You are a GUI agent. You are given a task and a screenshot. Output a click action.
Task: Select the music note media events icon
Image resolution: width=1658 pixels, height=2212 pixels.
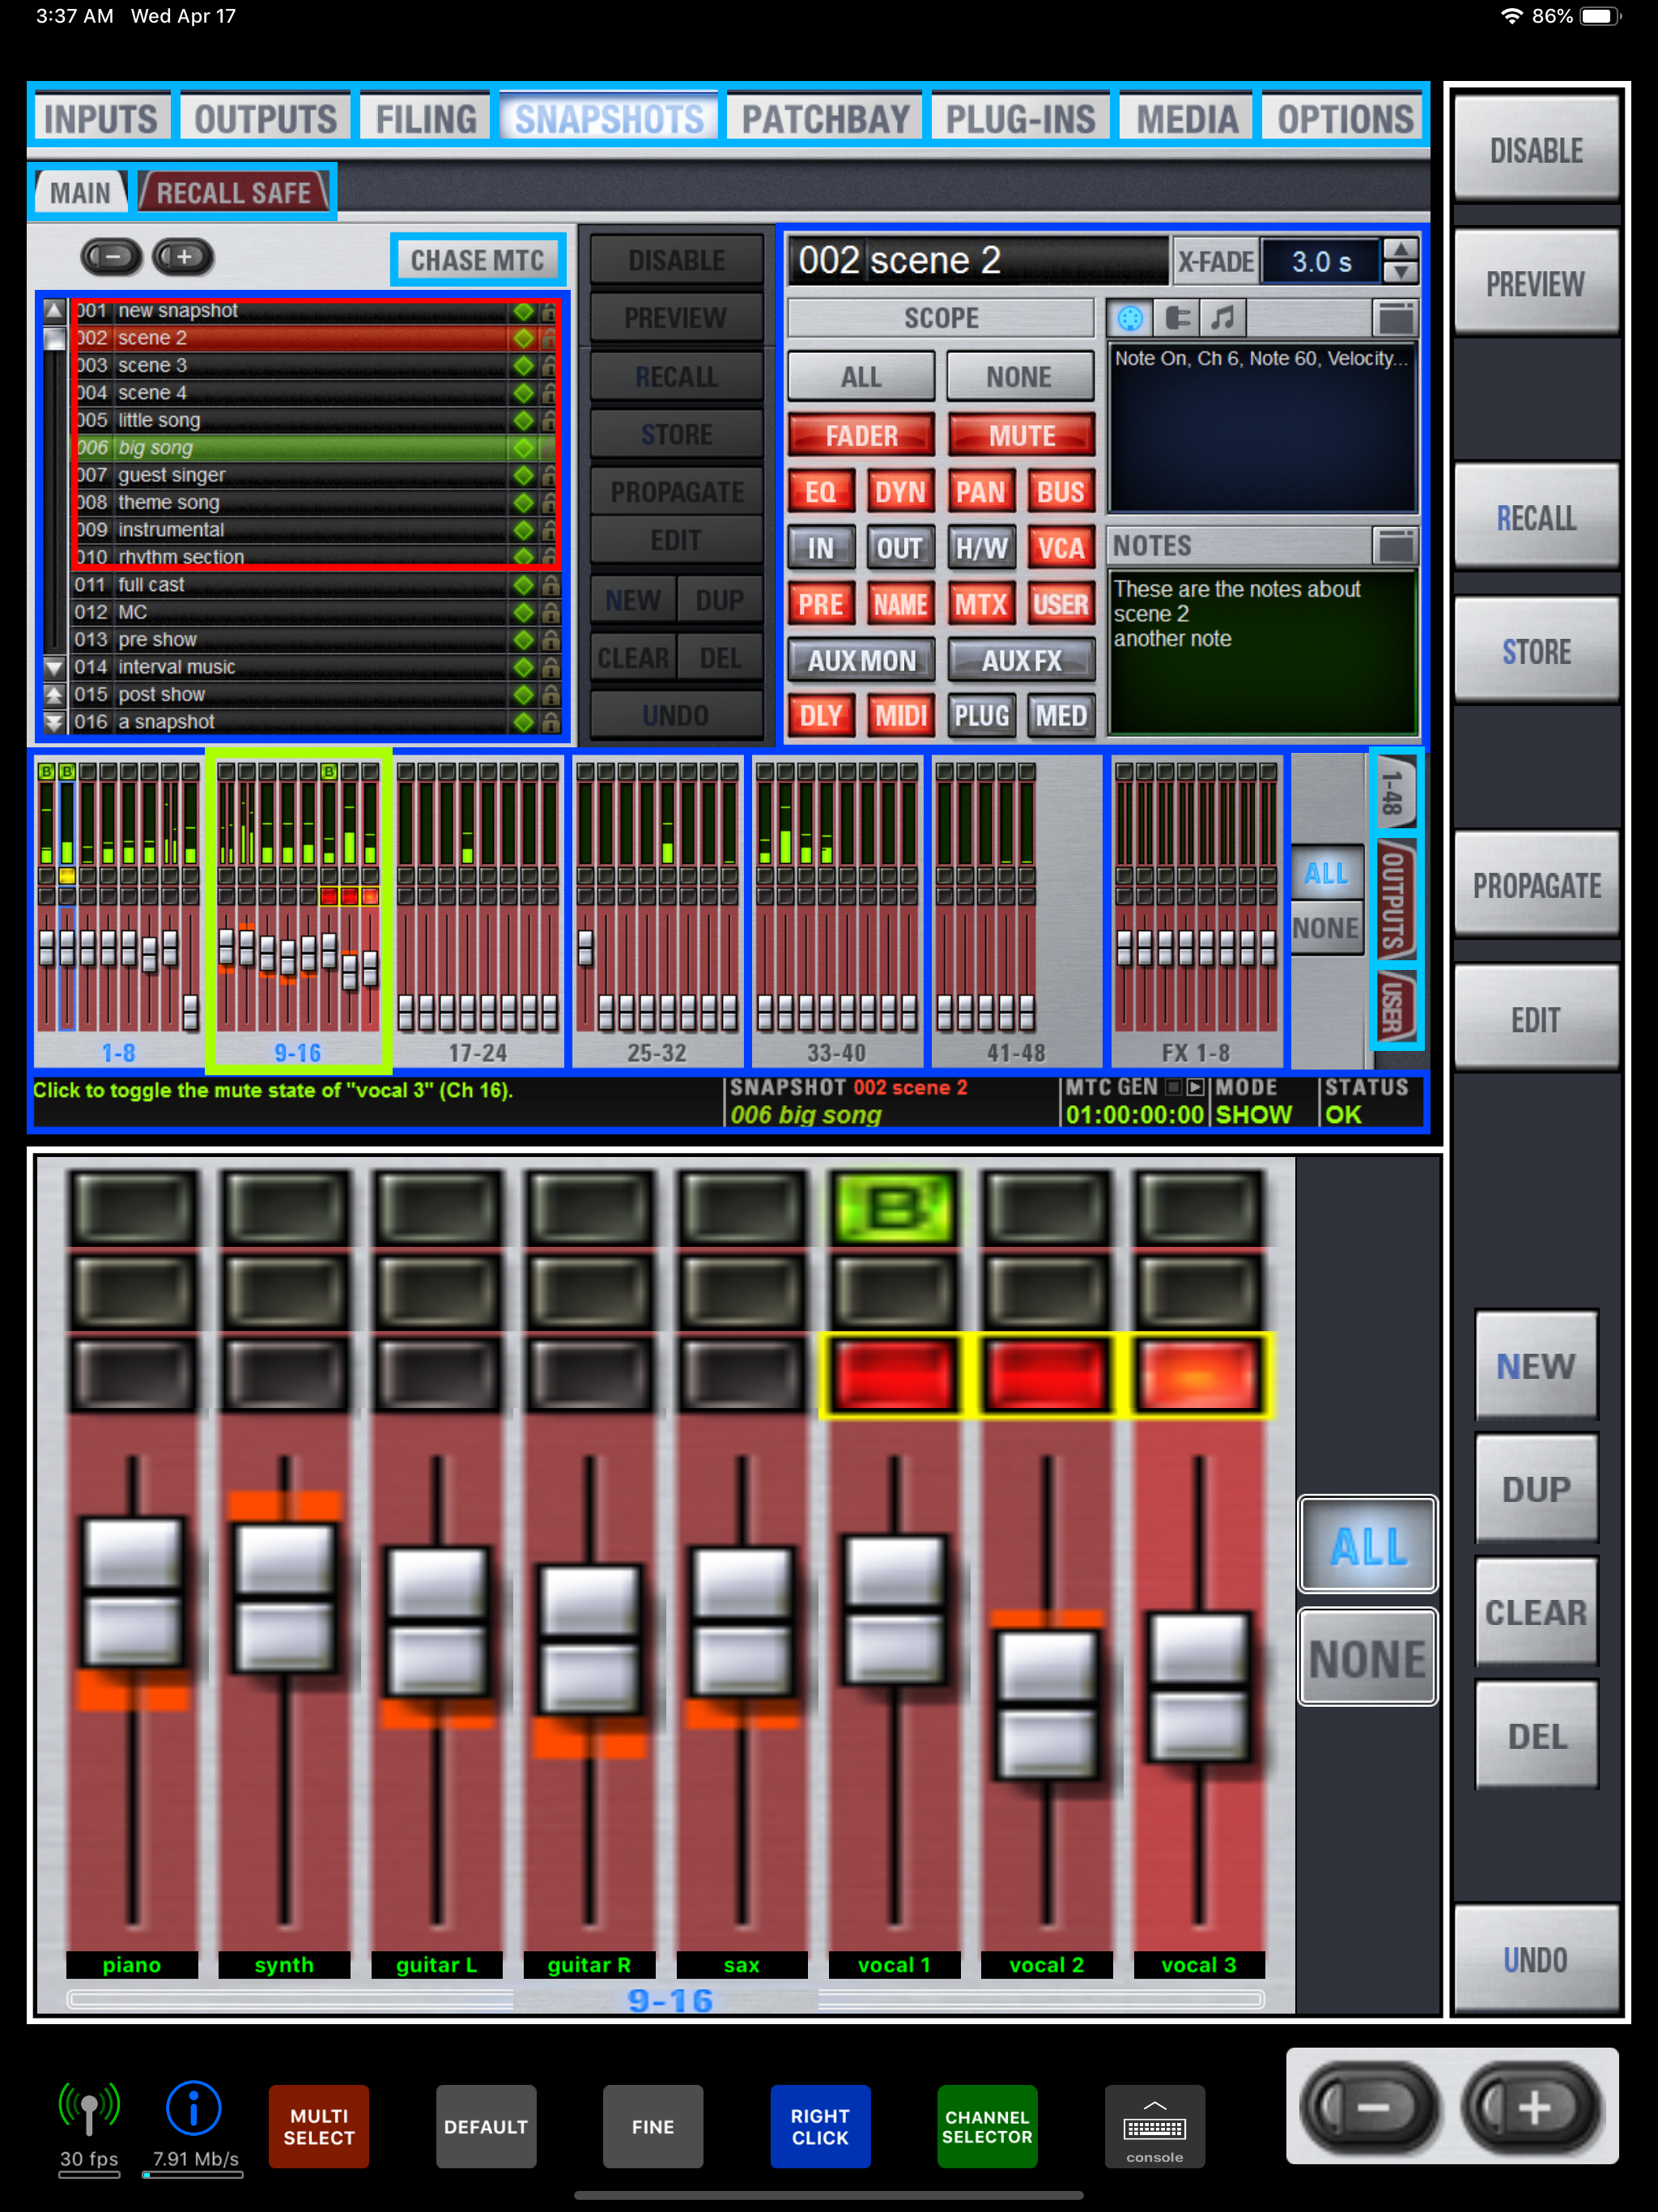tap(1223, 318)
